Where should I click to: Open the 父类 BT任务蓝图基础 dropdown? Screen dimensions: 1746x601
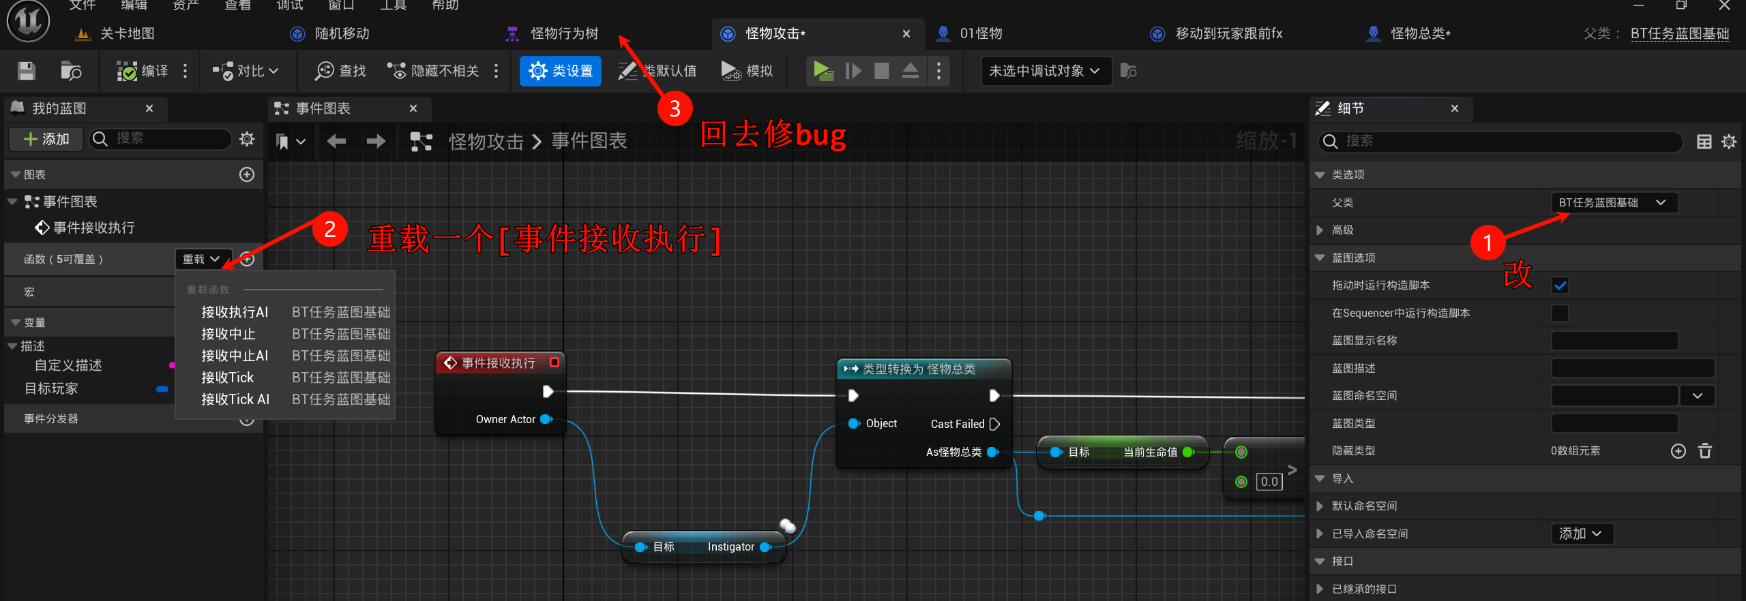(x=1613, y=203)
